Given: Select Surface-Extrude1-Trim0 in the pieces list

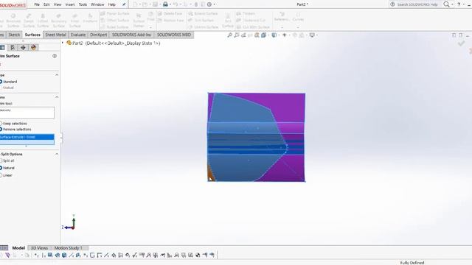Looking at the screenshot, I should pos(27,137).
